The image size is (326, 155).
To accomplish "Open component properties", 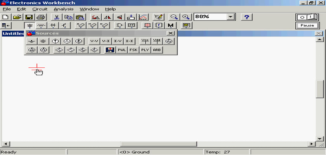I will point(158,17).
